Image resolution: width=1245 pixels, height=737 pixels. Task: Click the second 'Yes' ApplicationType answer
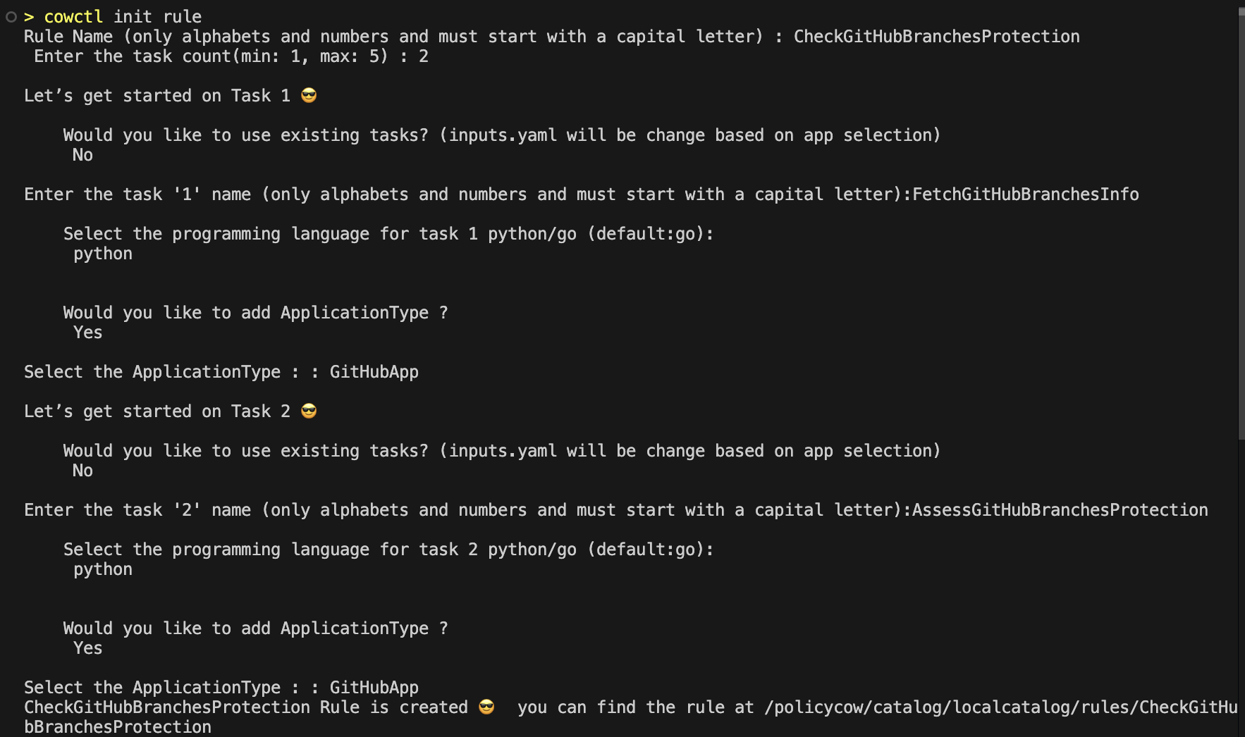[88, 648]
